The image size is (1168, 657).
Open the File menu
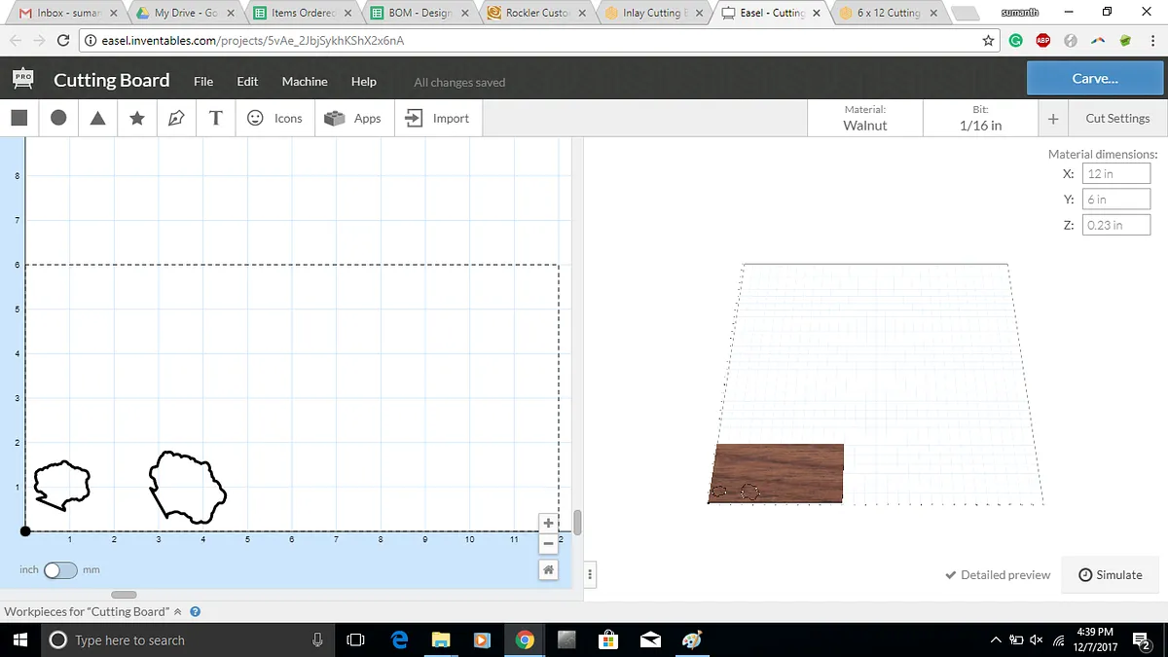203,82
